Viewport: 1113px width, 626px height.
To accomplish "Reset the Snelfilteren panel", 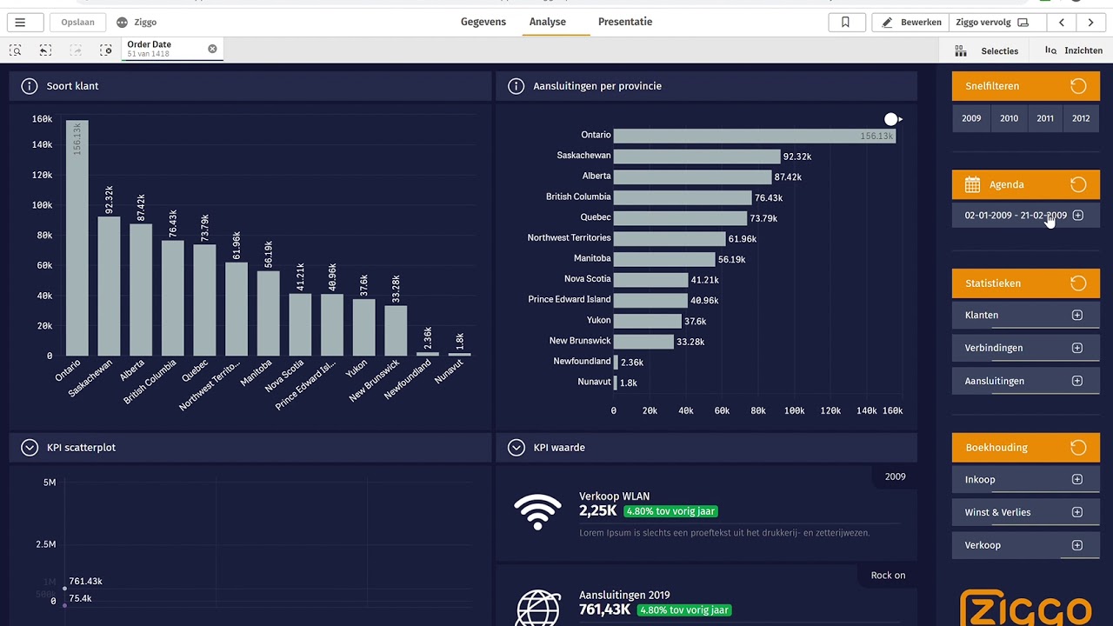I will click(1078, 86).
